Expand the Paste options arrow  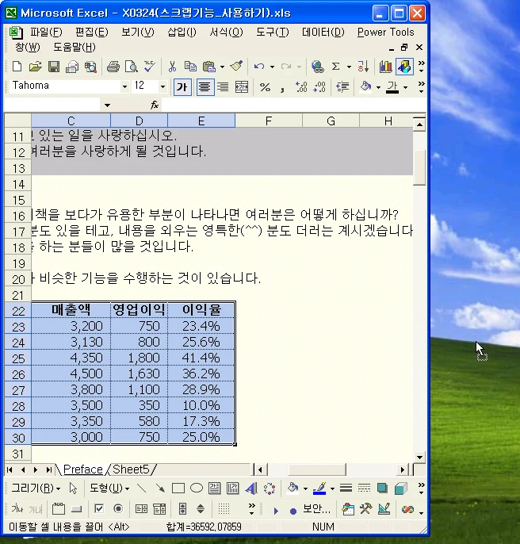tap(222, 67)
